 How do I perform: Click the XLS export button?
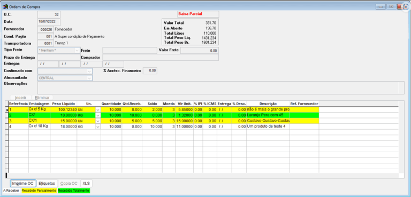[x=86, y=184]
